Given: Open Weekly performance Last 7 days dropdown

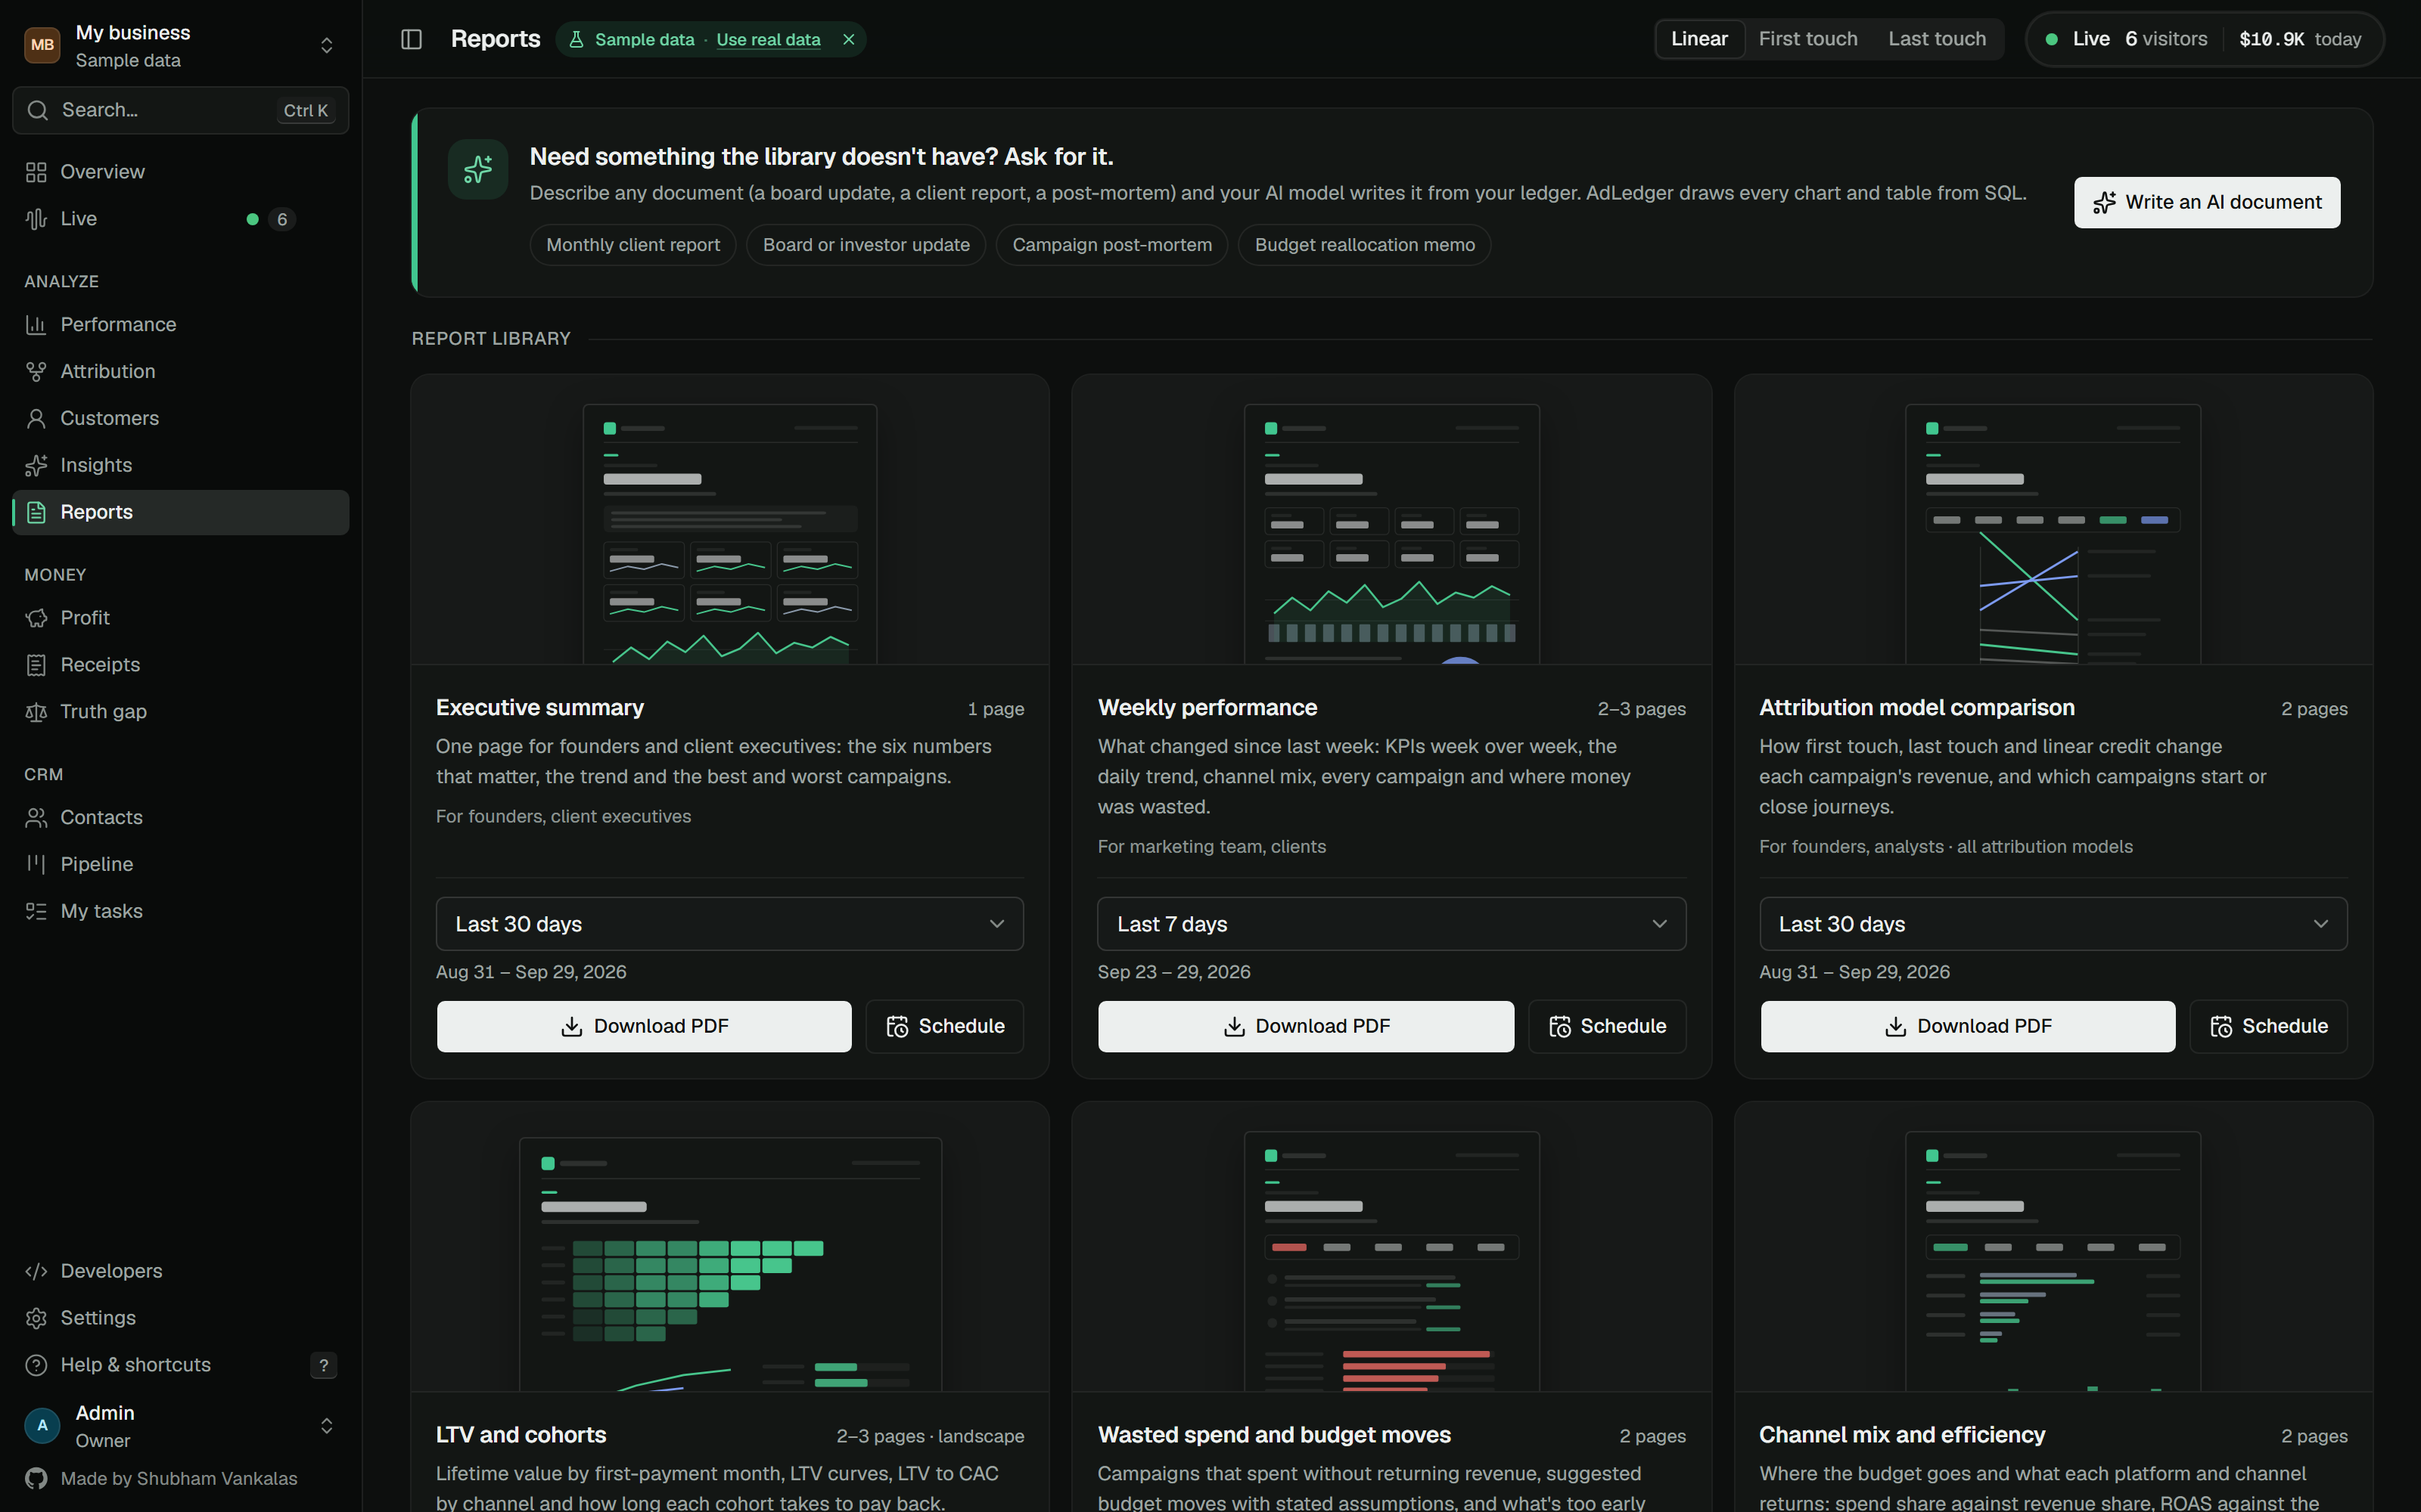Looking at the screenshot, I should tap(1391, 924).
